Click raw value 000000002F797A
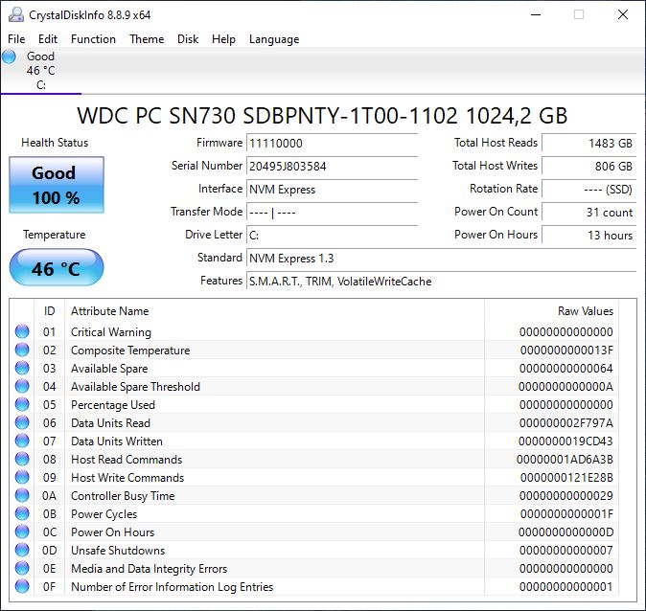Screen dimensions: 646x611 [566, 423]
